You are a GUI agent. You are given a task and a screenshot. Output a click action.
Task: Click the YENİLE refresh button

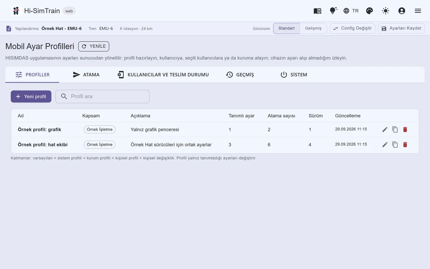pyautogui.click(x=94, y=46)
